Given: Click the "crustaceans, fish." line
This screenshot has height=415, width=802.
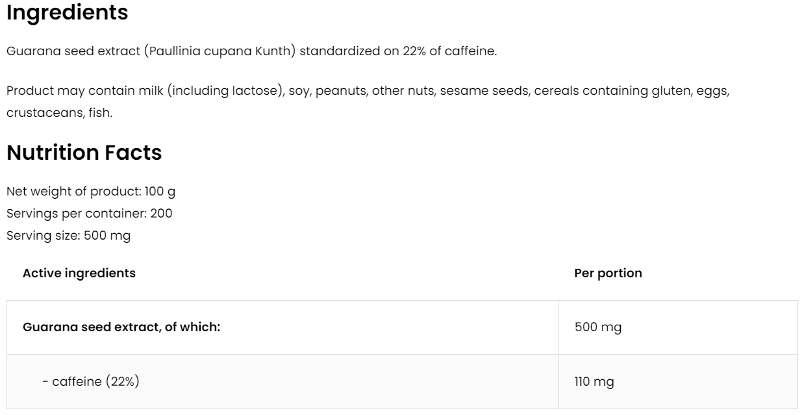Looking at the screenshot, I should point(59,113).
